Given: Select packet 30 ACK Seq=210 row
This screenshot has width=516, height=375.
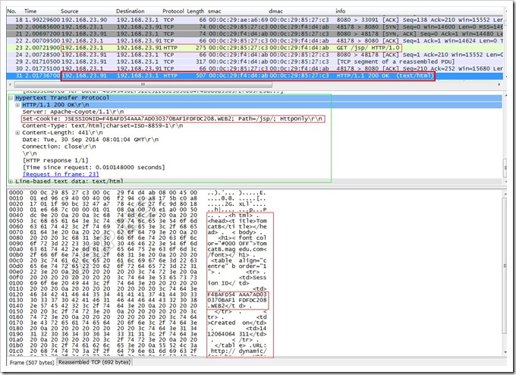Looking at the screenshot, I should coord(255,68).
